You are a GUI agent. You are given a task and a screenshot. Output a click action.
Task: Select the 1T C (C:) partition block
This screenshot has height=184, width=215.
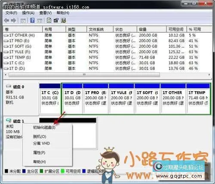(50, 98)
